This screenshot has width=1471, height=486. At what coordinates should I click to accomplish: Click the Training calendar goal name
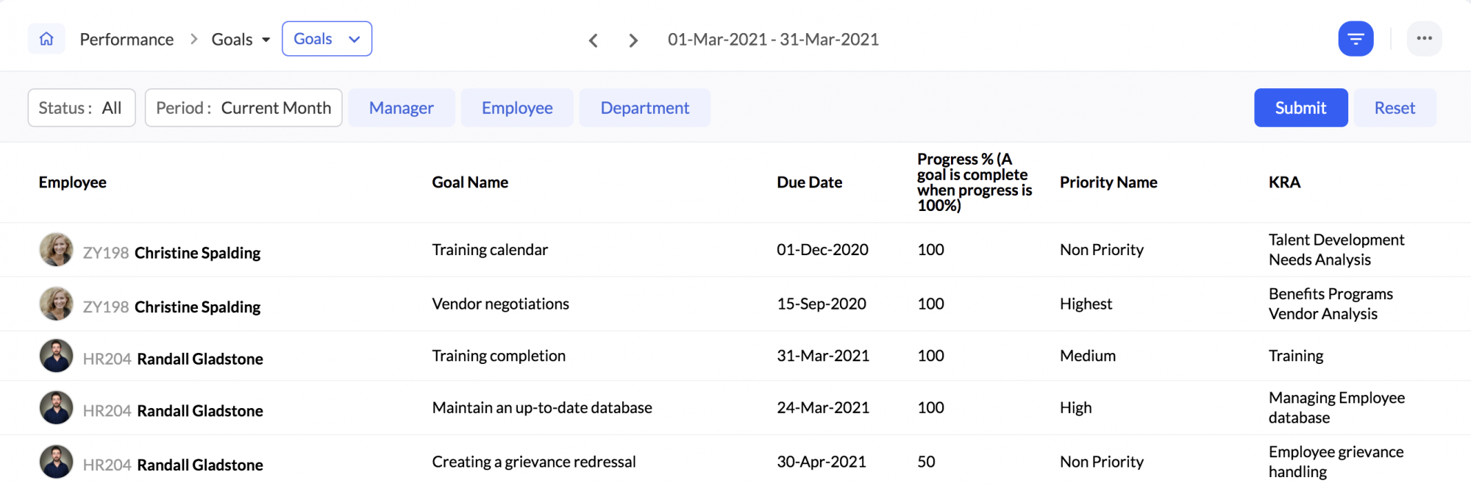click(490, 250)
